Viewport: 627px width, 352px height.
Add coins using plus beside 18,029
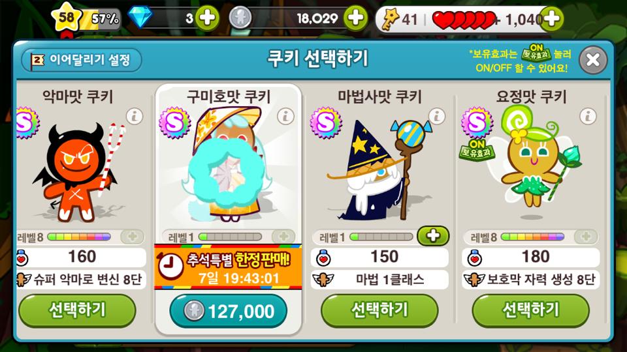coord(356,18)
